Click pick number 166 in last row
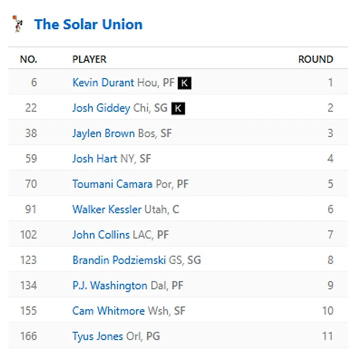356x358 pixels. coord(29,336)
